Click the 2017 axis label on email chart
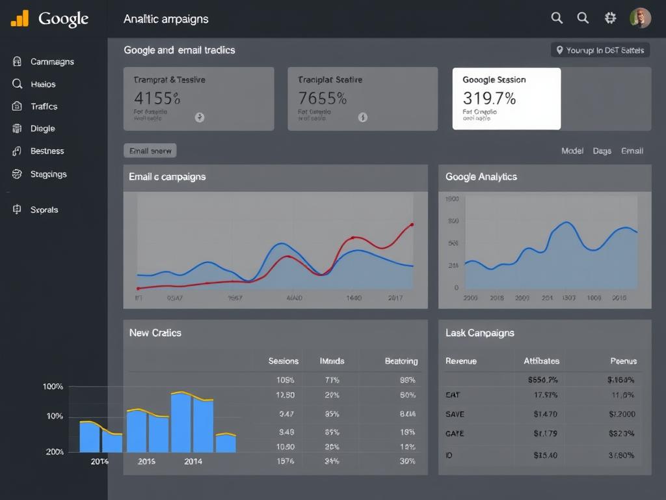Image resolution: width=666 pixels, height=500 pixels. tap(395, 298)
